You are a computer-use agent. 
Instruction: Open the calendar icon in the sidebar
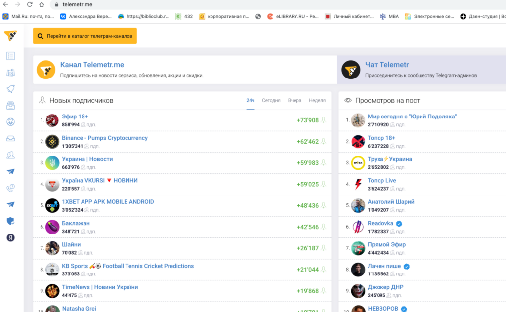pos(11,73)
